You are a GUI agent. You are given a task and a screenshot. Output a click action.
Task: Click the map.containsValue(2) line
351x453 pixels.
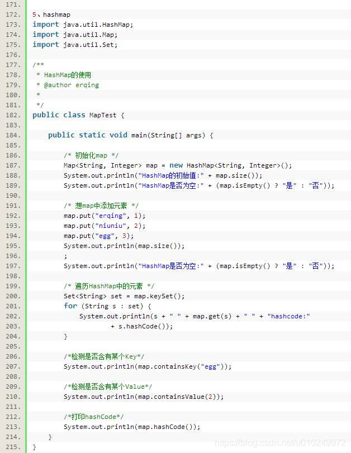(144, 397)
